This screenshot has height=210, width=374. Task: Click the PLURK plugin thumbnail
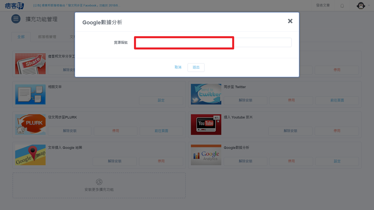point(30,124)
